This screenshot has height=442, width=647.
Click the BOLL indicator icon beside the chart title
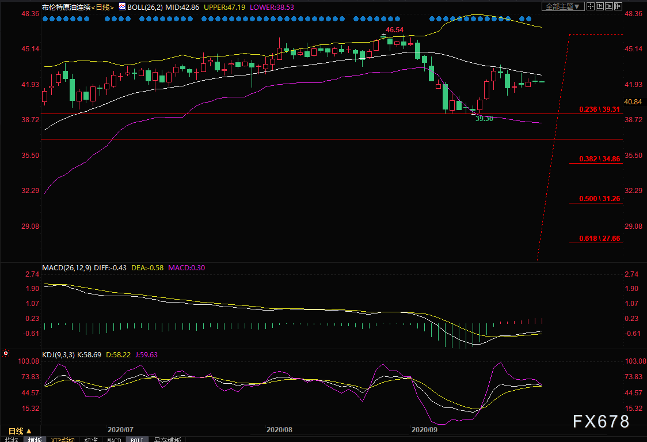(121, 7)
